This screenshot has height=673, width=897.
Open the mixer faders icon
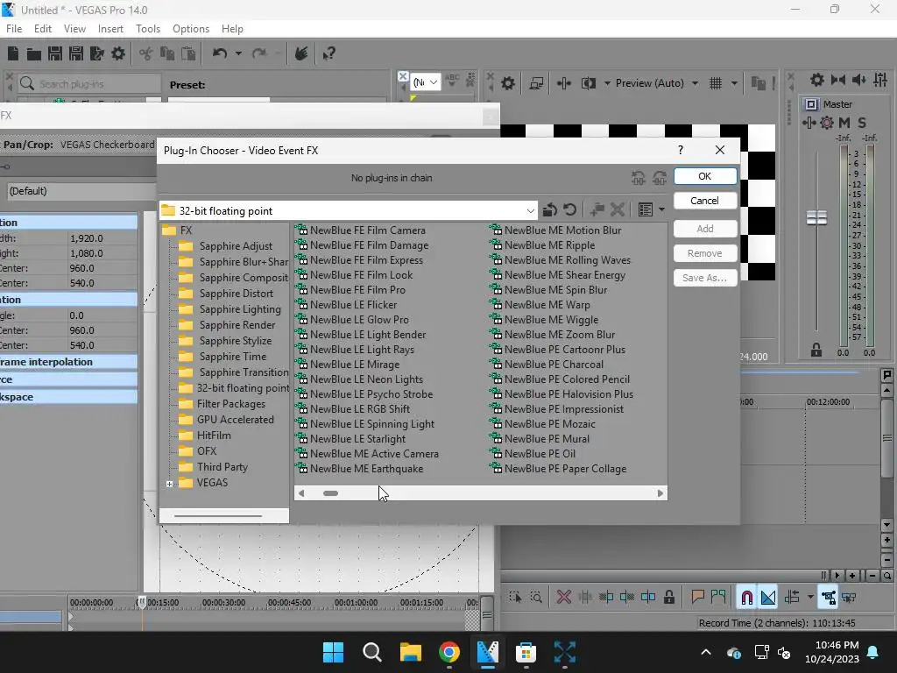pyautogui.click(x=880, y=80)
